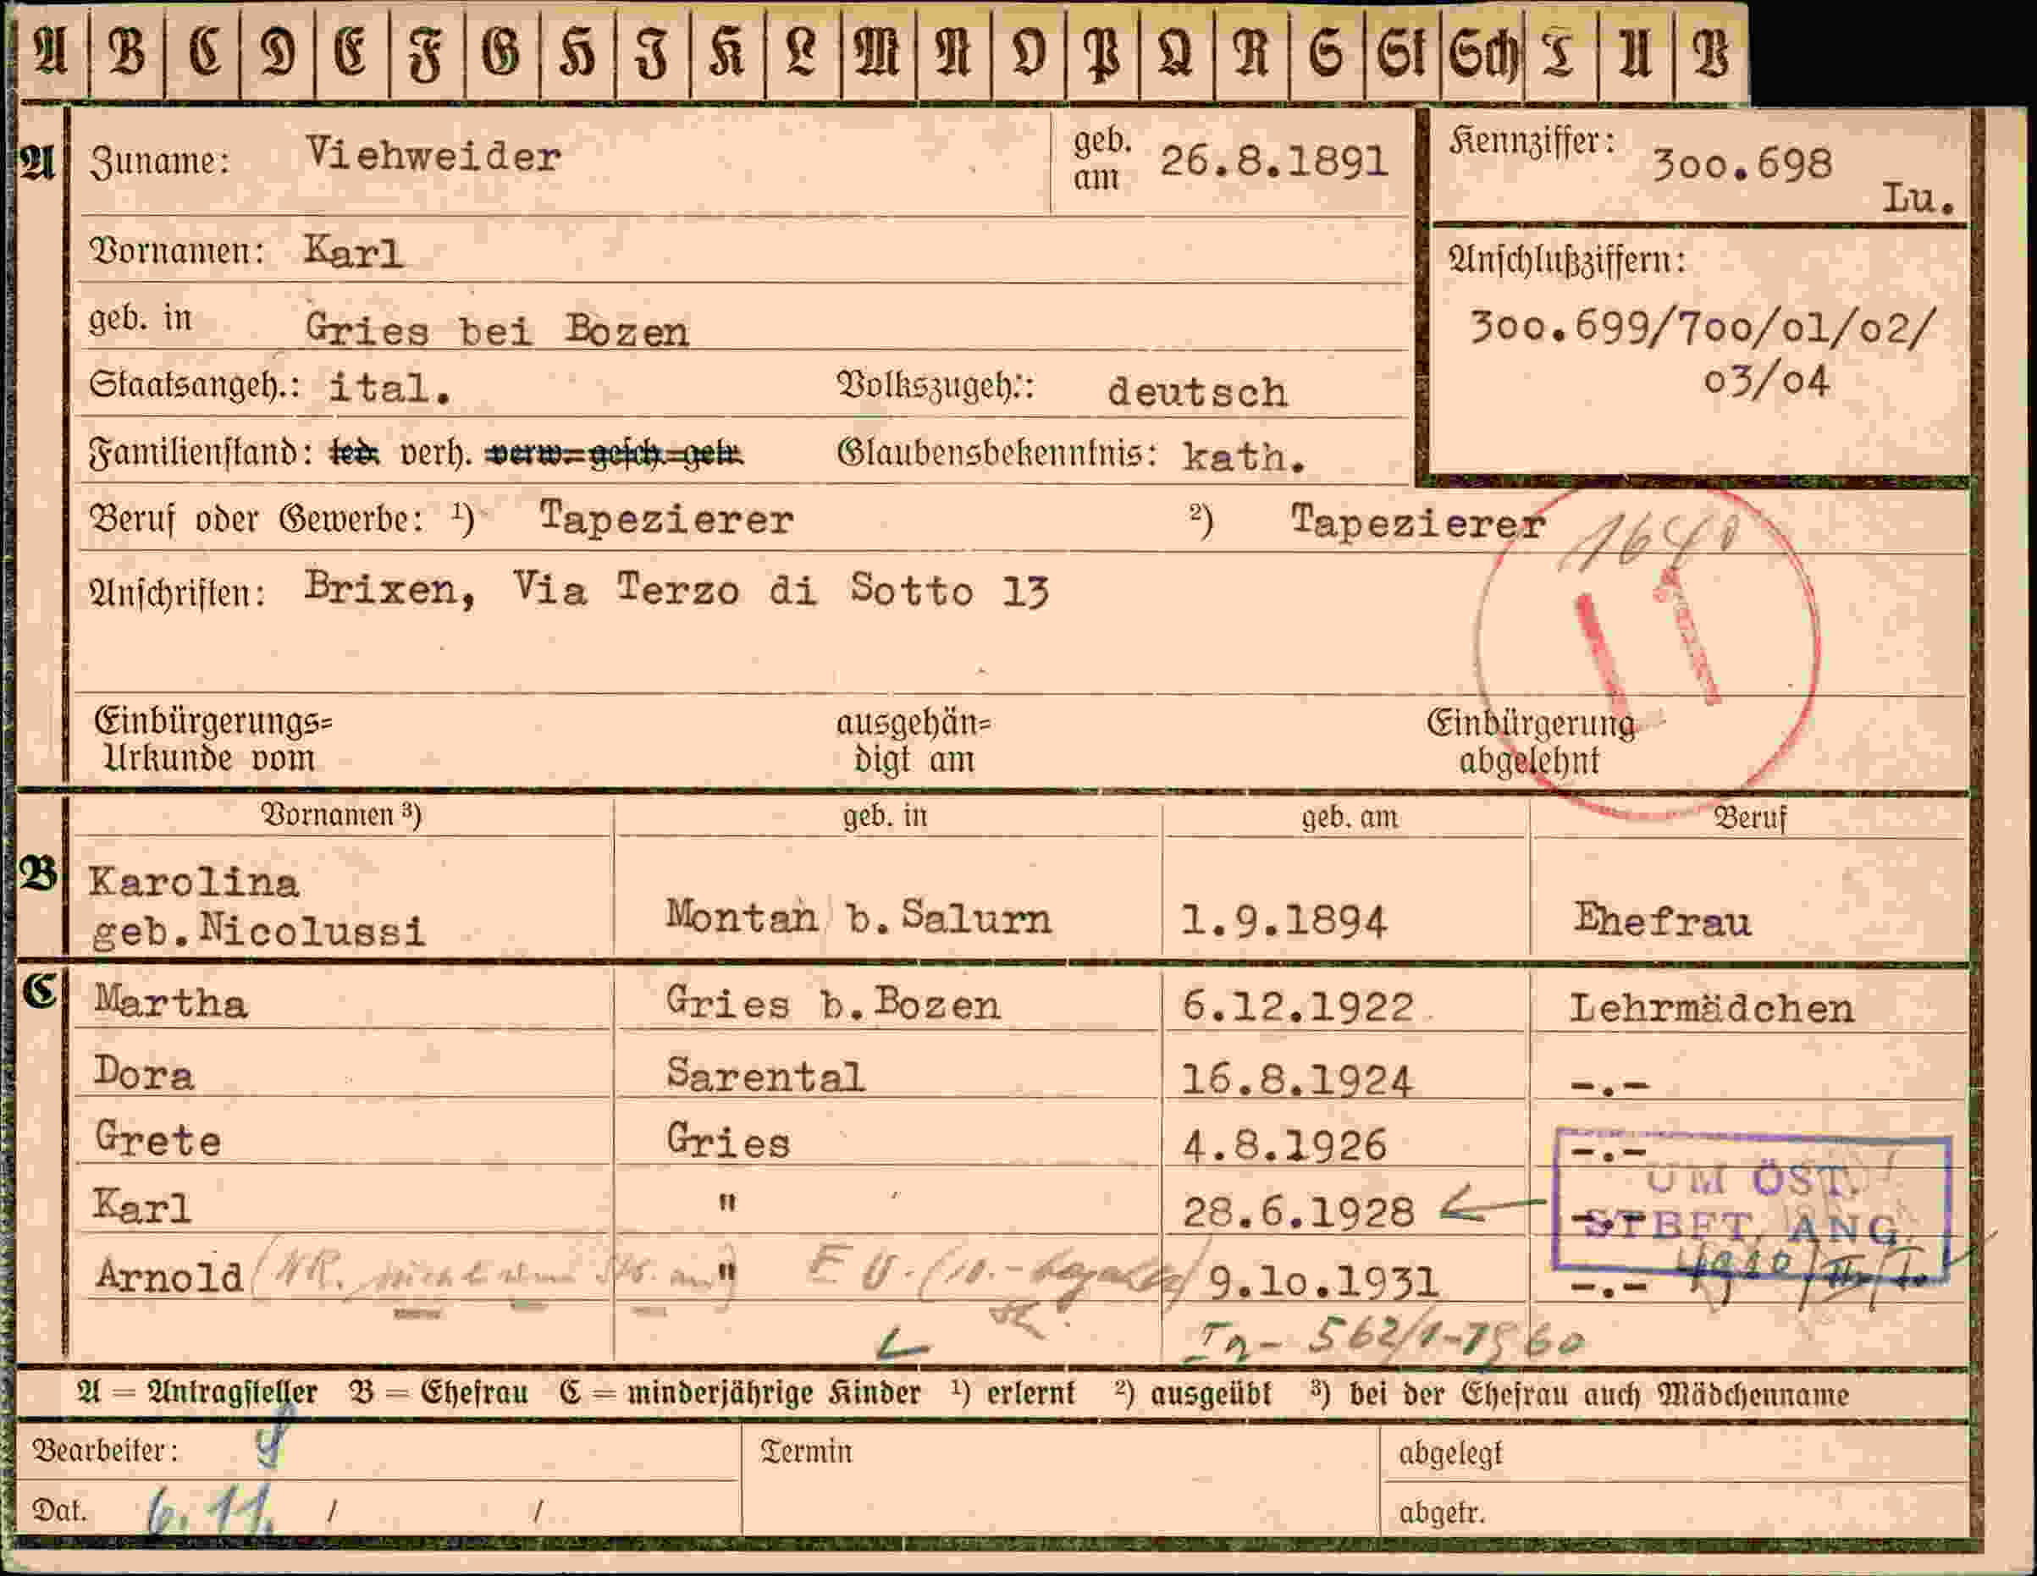Click the "Lu." note under the Kennziffer
This screenshot has height=1576, width=2037.
point(1918,199)
